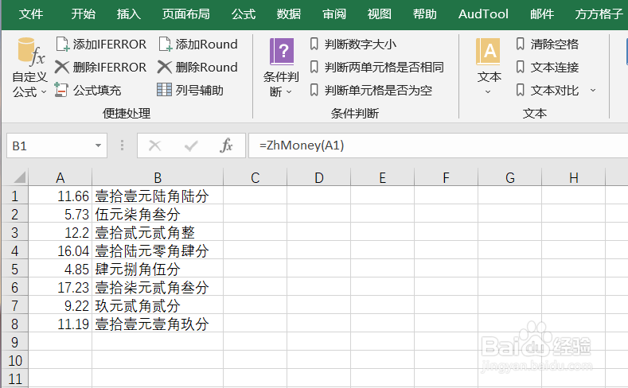This screenshot has height=388, width=628.
Task: Click the 判断单元格是否为空 bookmark icon
Action: pos(314,90)
